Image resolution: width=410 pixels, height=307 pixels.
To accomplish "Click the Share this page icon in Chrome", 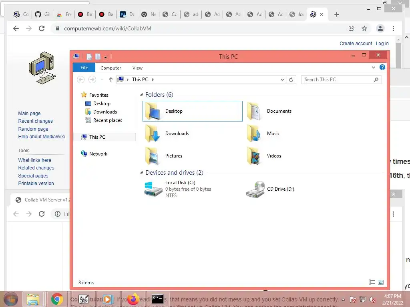I will coord(352,28).
